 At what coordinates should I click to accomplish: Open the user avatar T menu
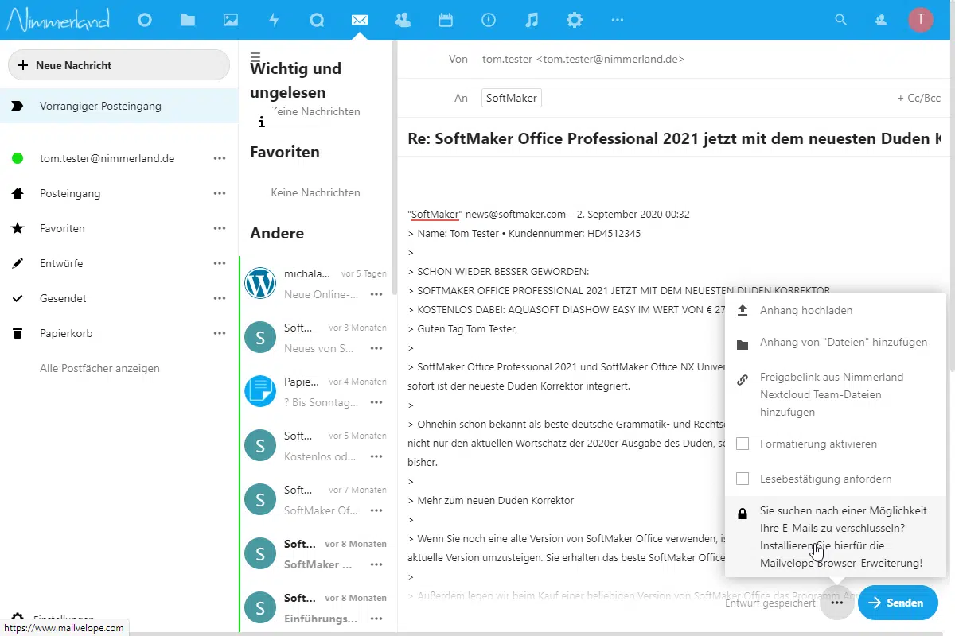click(x=921, y=20)
